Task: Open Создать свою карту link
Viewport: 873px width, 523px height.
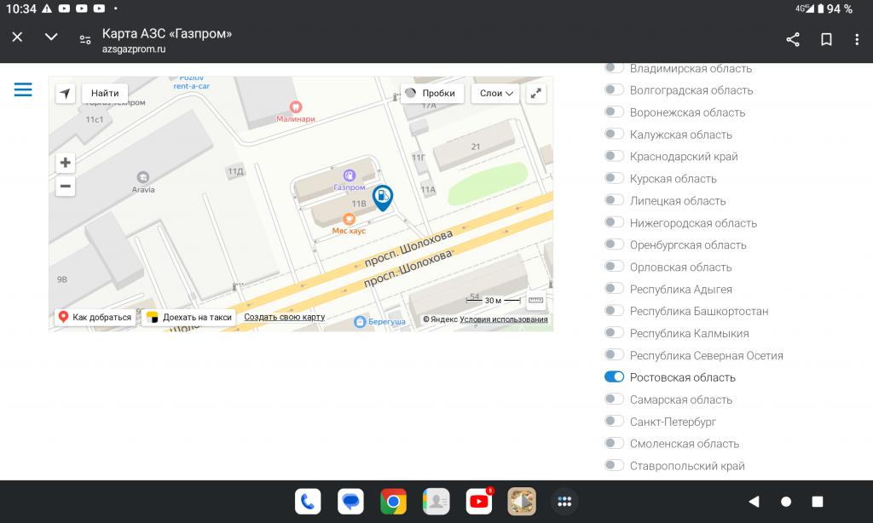Action: pos(285,317)
